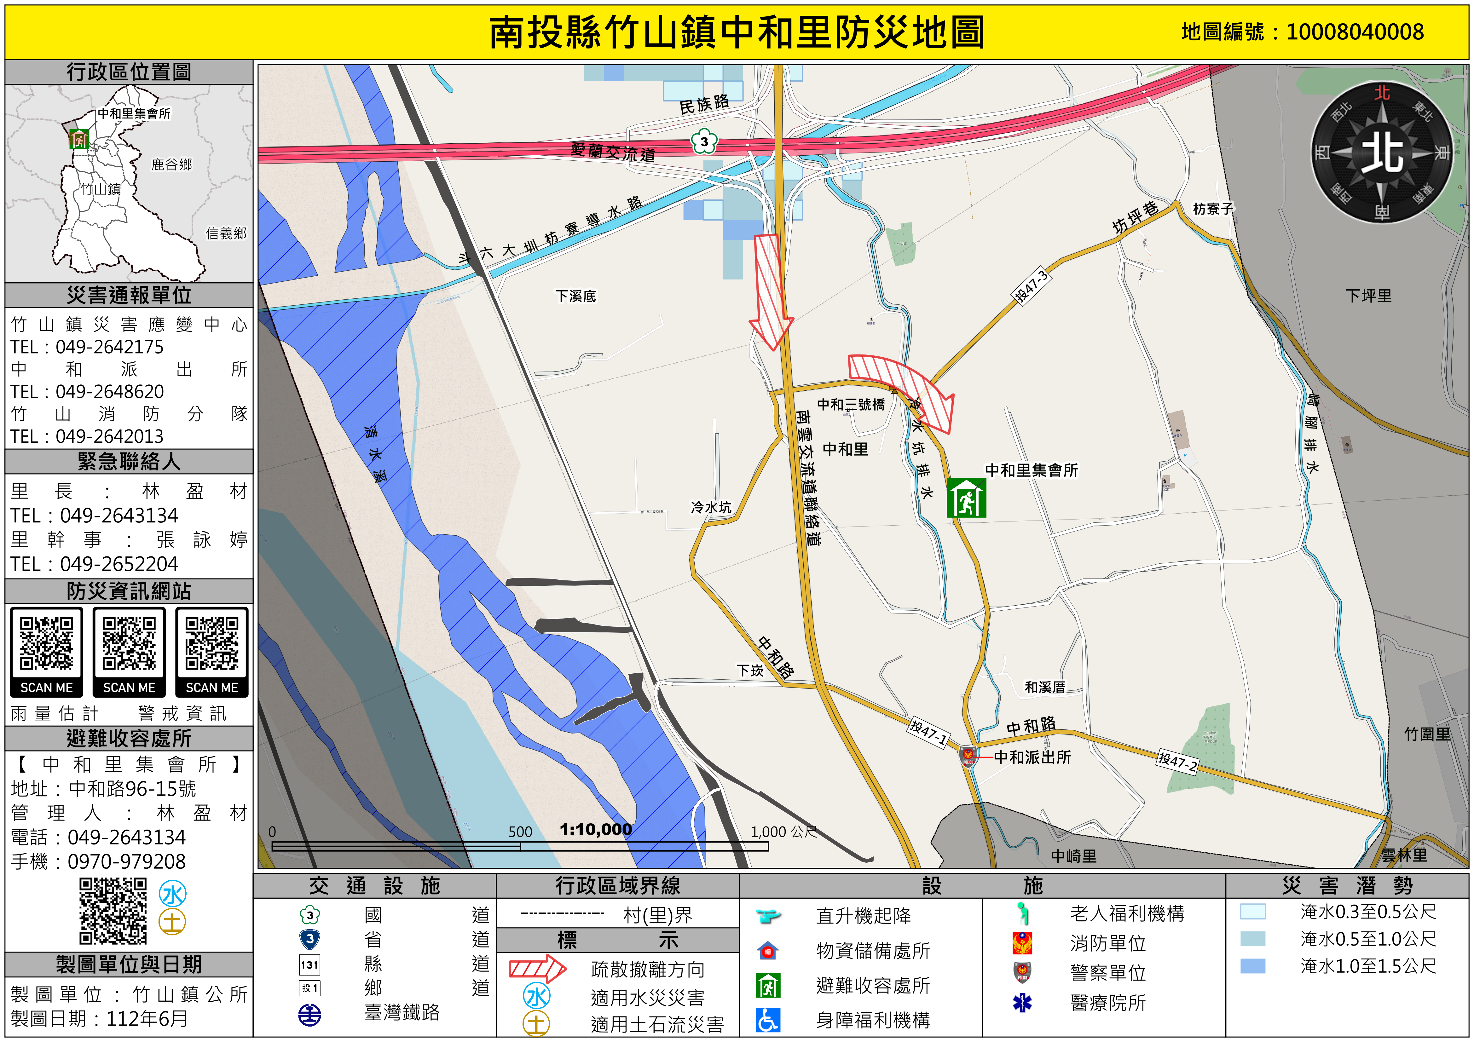Image resolution: width=1474 pixels, height=1042 pixels.
Task: Click the small shelter marker on the location inset map
Action: tap(79, 139)
